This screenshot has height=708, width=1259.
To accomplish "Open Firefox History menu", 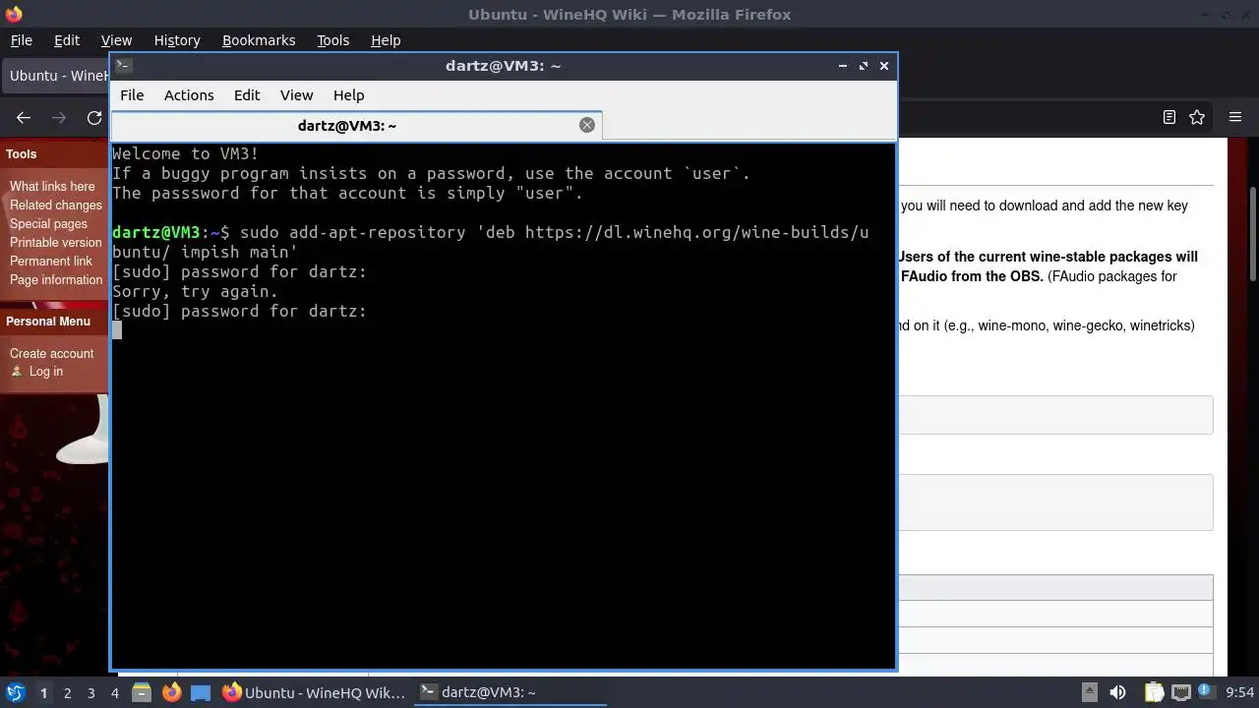I will click(x=177, y=40).
